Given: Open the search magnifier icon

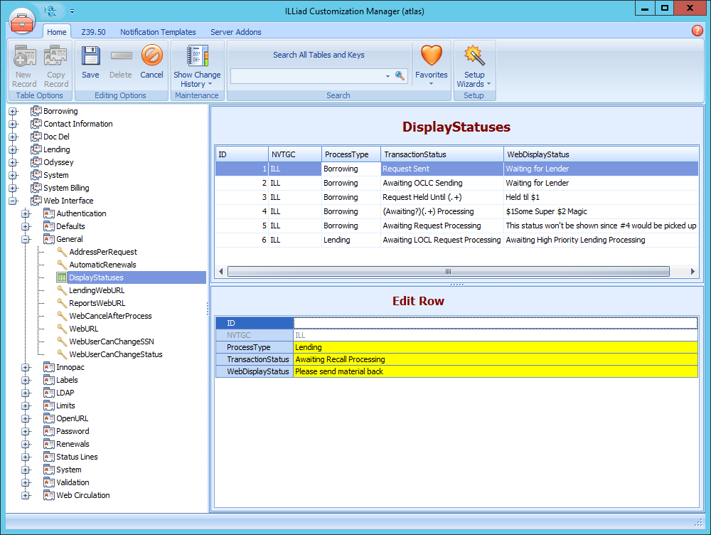Looking at the screenshot, I should tap(400, 75).
